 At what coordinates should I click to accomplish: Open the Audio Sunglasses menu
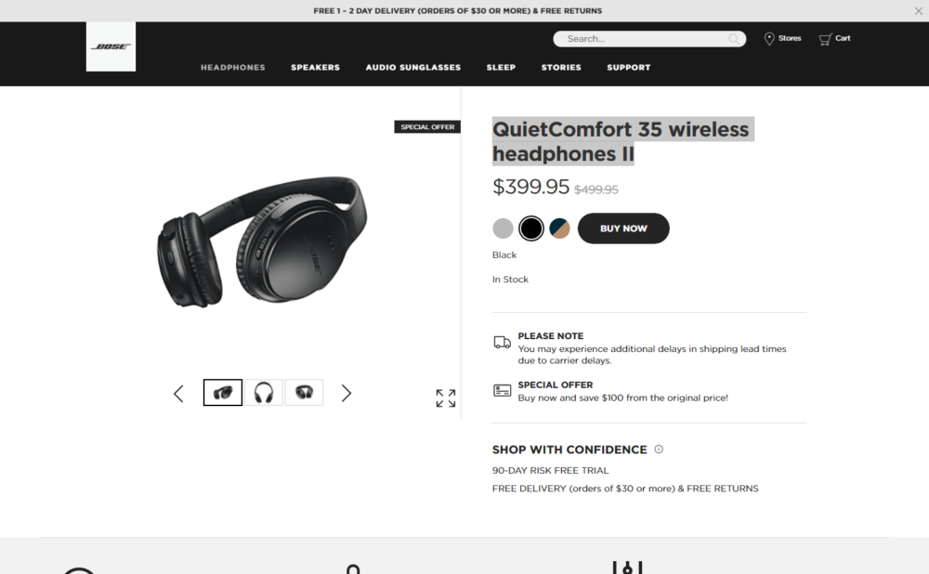412,68
